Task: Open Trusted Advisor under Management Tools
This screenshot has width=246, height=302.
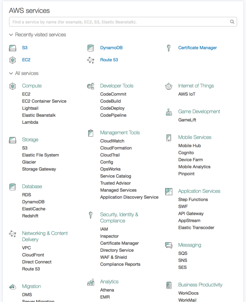Action: pos(115,183)
